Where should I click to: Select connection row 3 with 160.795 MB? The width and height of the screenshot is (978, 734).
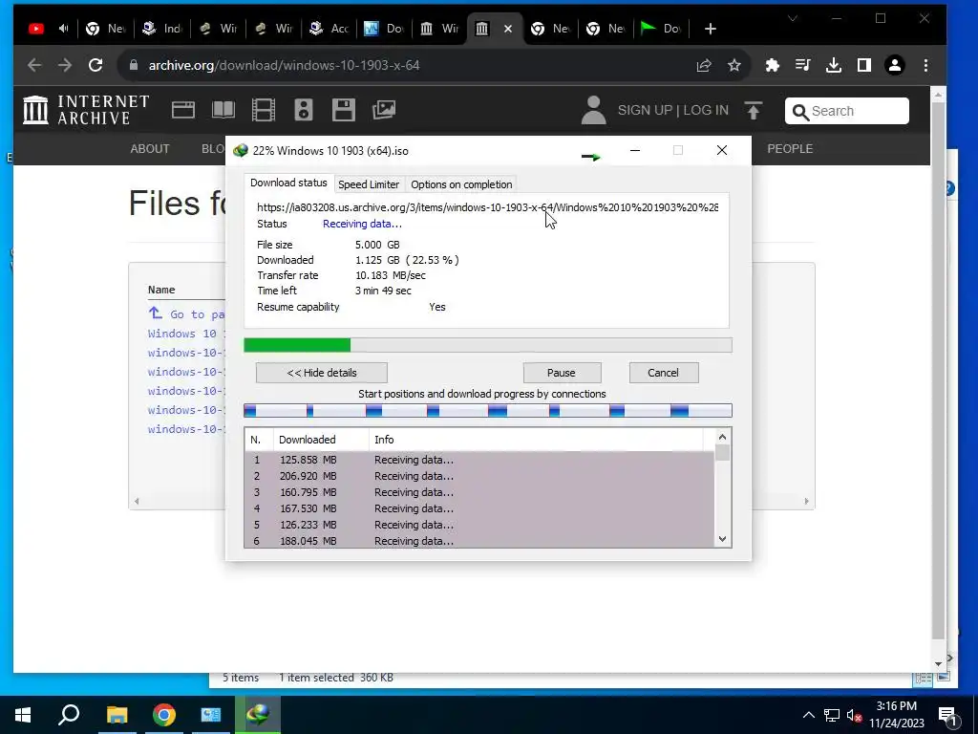pos(479,492)
